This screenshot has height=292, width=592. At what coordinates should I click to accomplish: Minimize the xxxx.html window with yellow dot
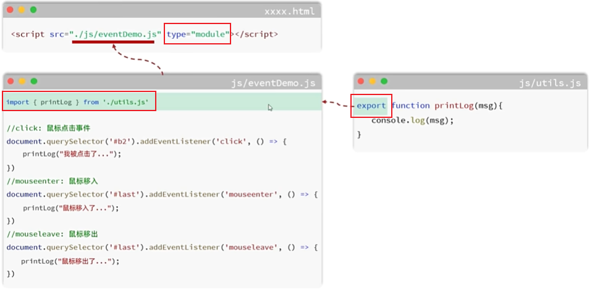click(x=22, y=10)
